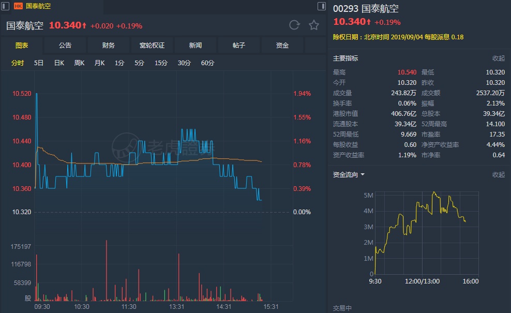
Task: Add stock to favorites with star icon
Action: (x=314, y=25)
